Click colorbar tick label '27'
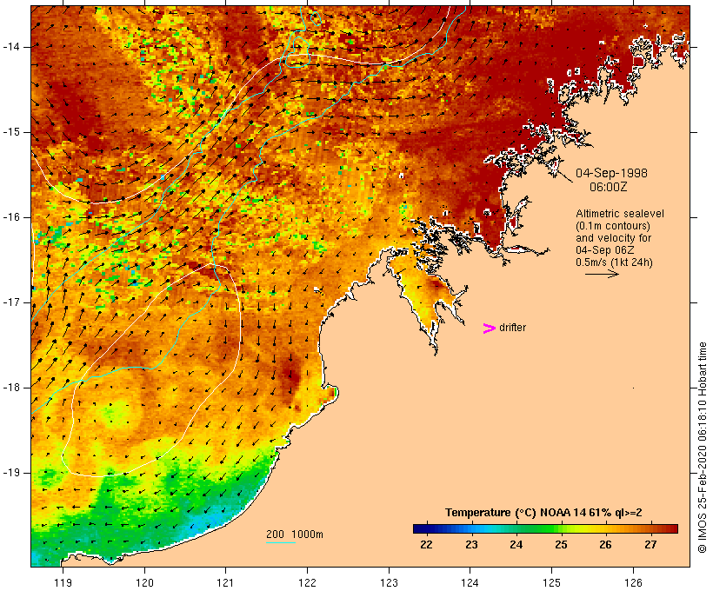 point(650,545)
